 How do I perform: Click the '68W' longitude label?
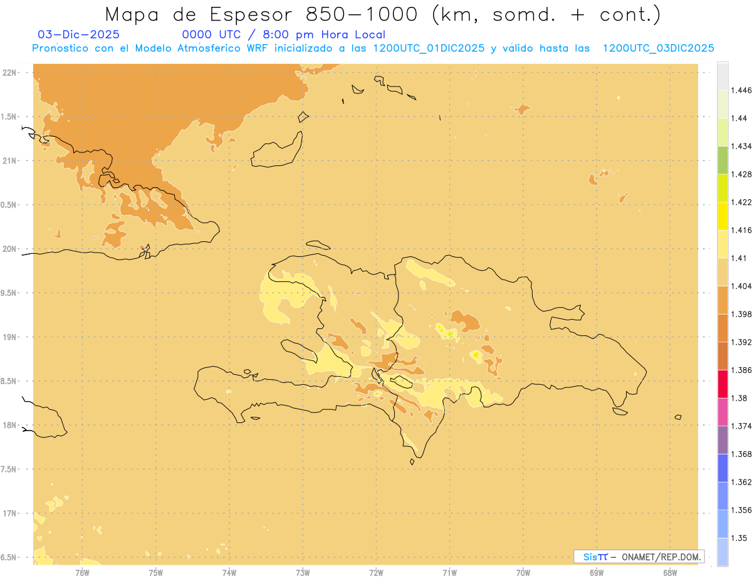click(670, 572)
